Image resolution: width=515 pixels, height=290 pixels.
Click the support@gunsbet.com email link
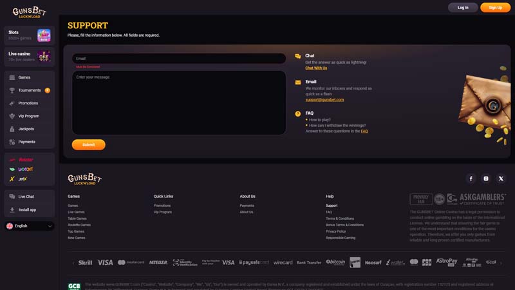324,100
